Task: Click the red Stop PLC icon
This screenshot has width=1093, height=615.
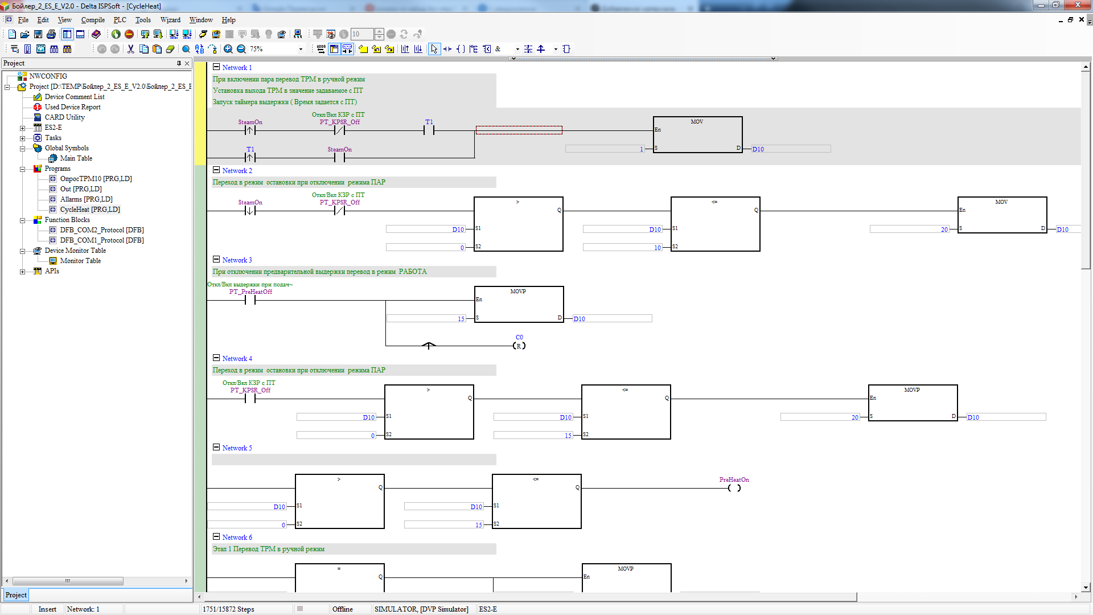Action: (x=129, y=34)
